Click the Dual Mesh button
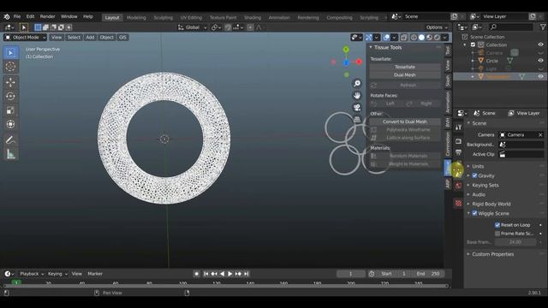 (405, 74)
